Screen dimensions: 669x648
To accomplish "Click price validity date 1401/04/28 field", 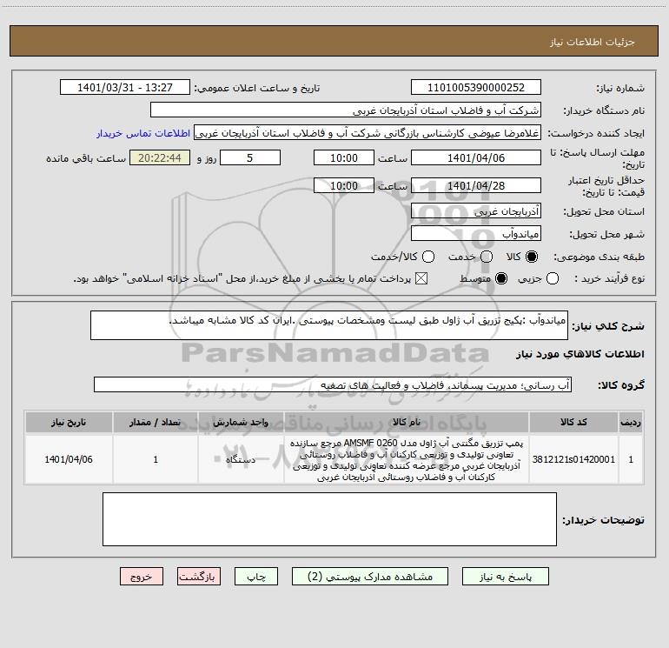I will click(x=476, y=185).
